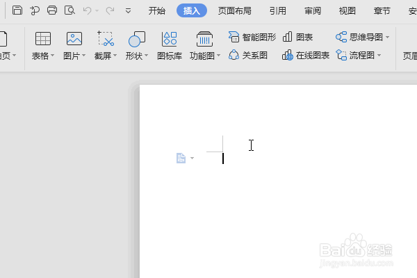Click the 形状 shapes icon
The height and width of the screenshot is (278, 417).
tap(137, 39)
